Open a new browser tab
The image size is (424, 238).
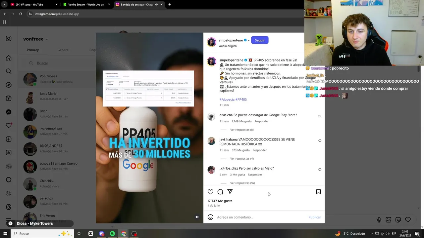point(170,5)
